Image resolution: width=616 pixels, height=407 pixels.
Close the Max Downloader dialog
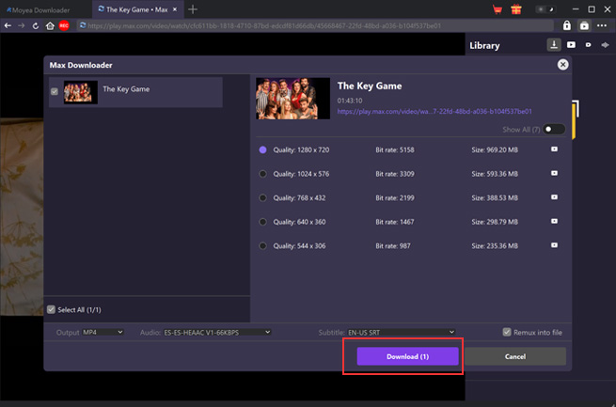pyautogui.click(x=562, y=65)
